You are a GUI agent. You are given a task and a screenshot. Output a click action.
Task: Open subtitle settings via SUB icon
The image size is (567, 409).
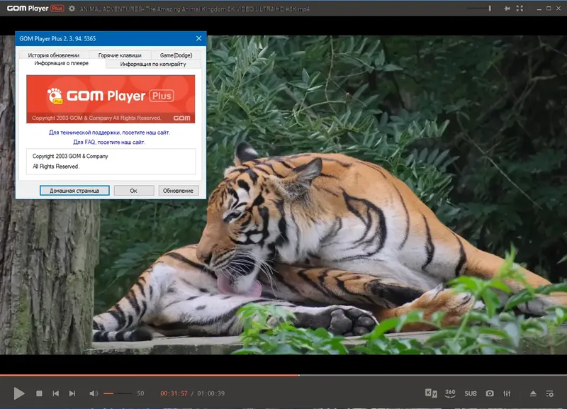pyautogui.click(x=471, y=393)
